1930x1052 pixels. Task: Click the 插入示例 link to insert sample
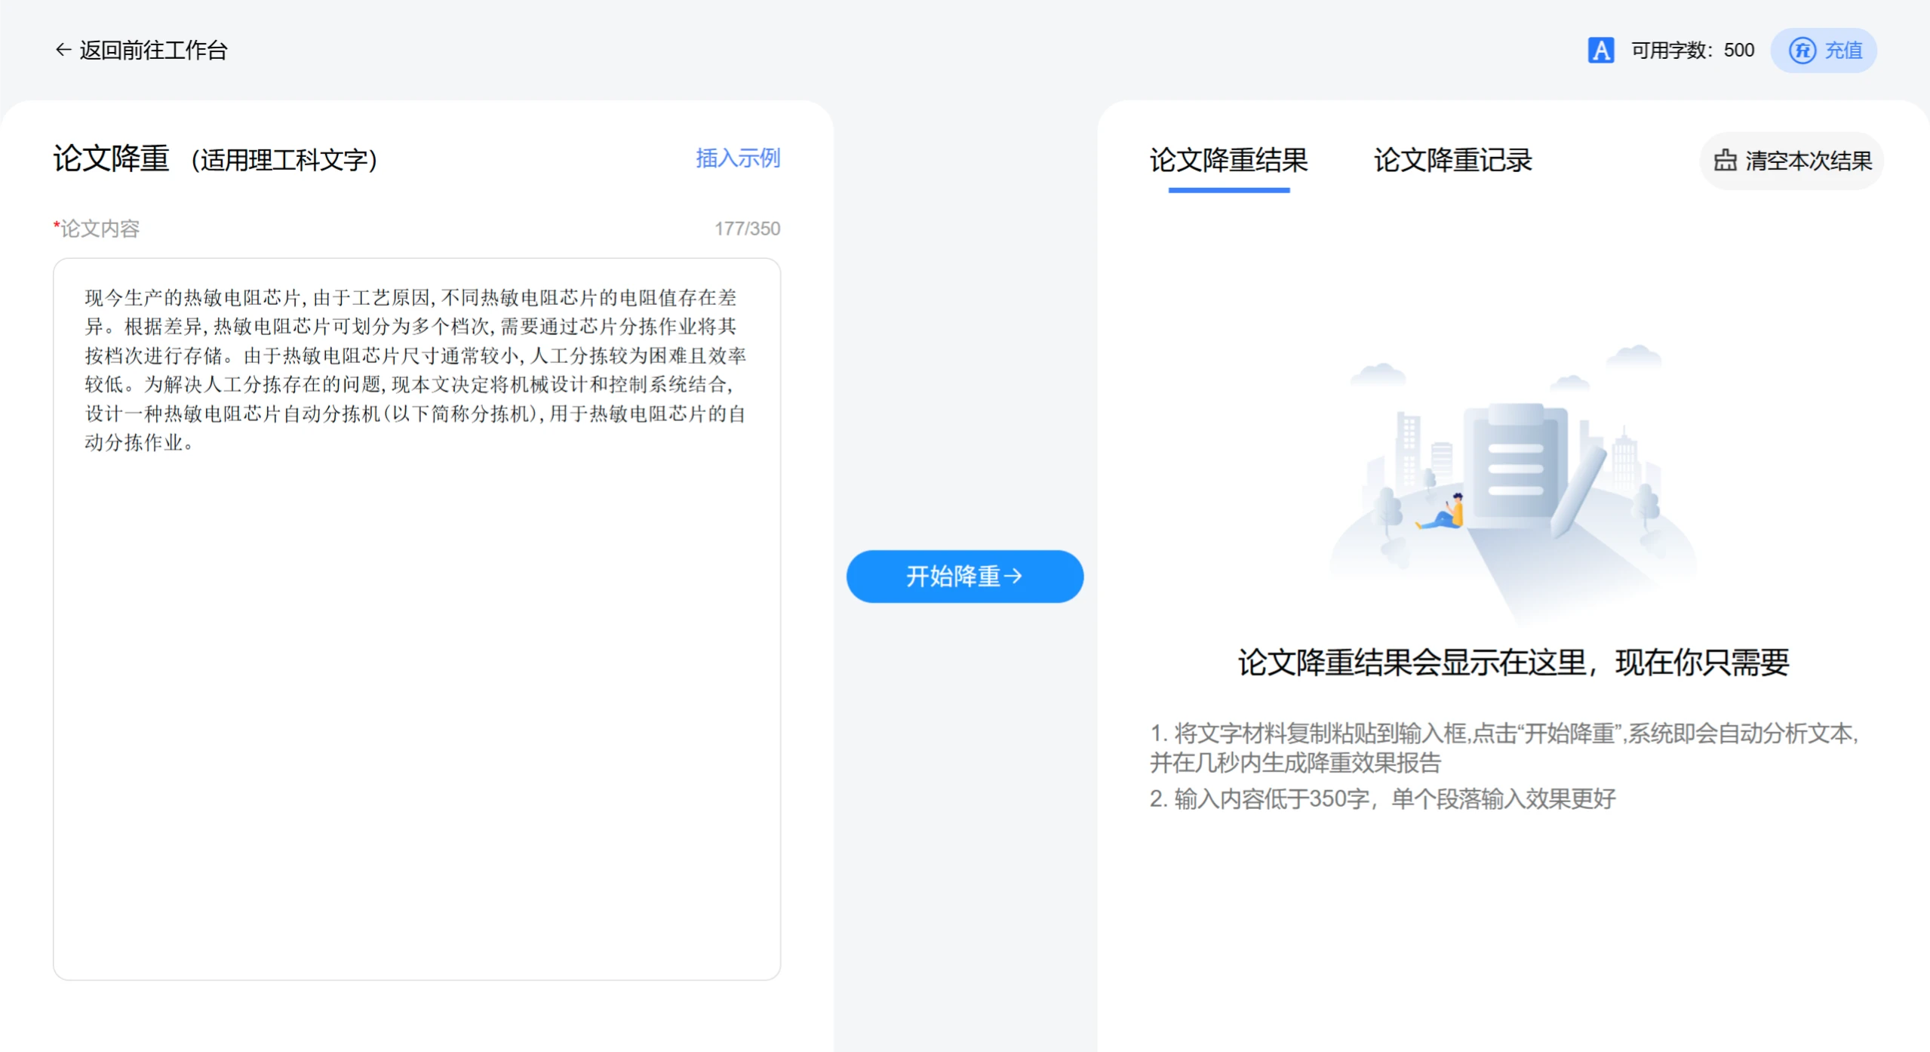pyautogui.click(x=738, y=158)
